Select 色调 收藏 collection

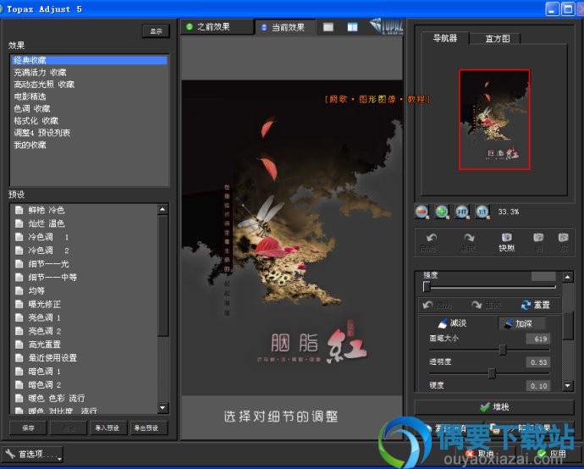(89, 108)
